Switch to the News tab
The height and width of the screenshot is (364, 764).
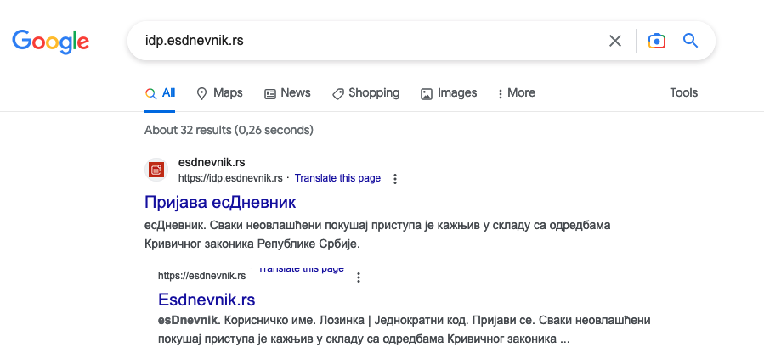pos(287,93)
